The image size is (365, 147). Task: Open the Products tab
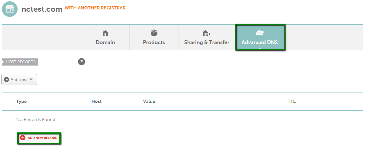pos(154,37)
